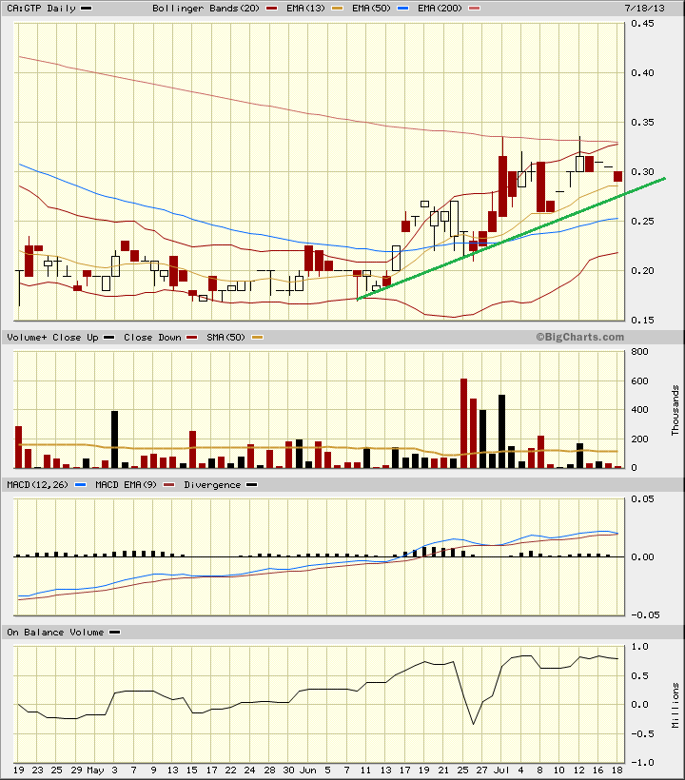Click the CA:GTP Daily black legend swatch

coord(87,9)
